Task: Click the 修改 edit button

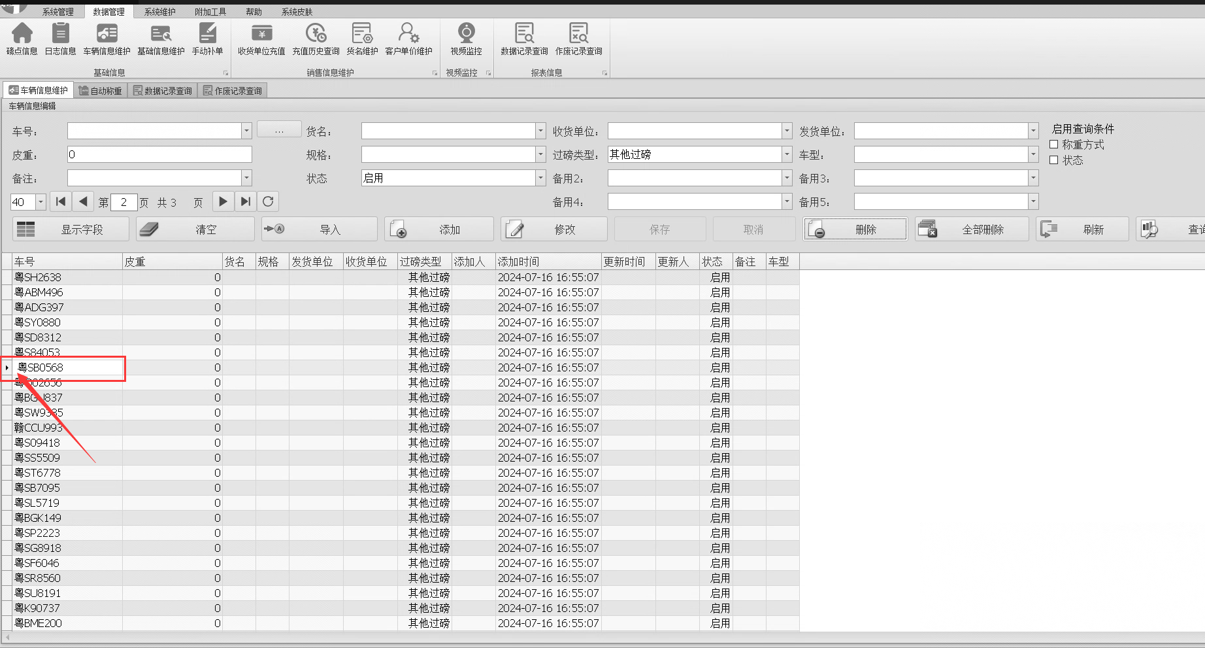Action: tap(553, 230)
